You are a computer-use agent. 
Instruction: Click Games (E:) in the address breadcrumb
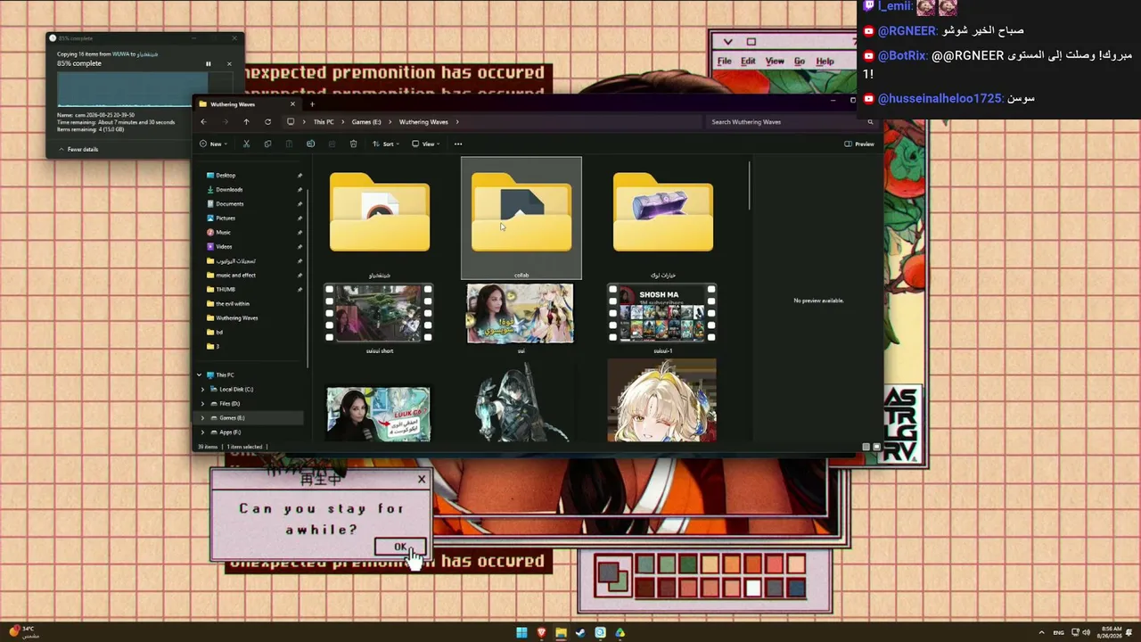[x=366, y=122]
